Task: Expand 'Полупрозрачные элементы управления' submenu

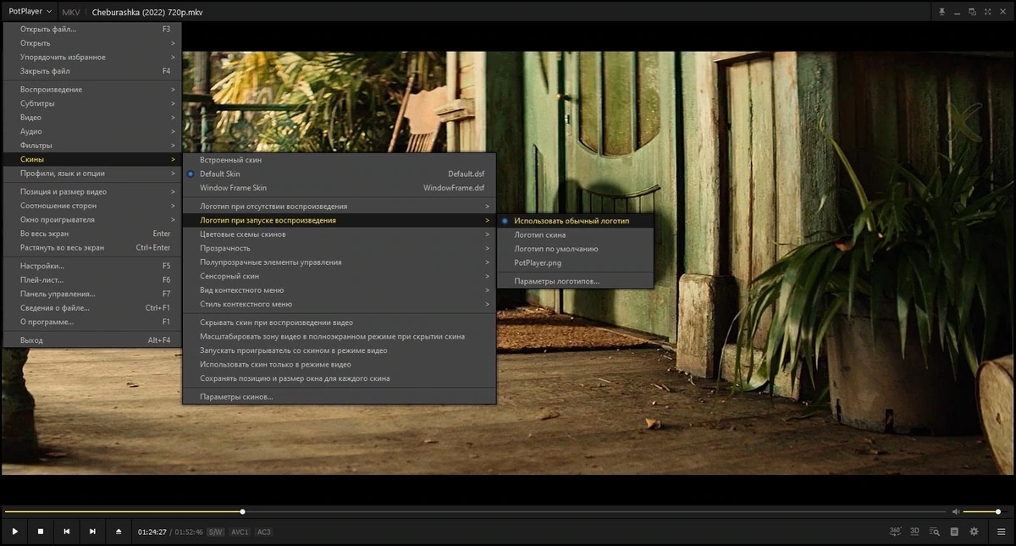Action: point(340,262)
